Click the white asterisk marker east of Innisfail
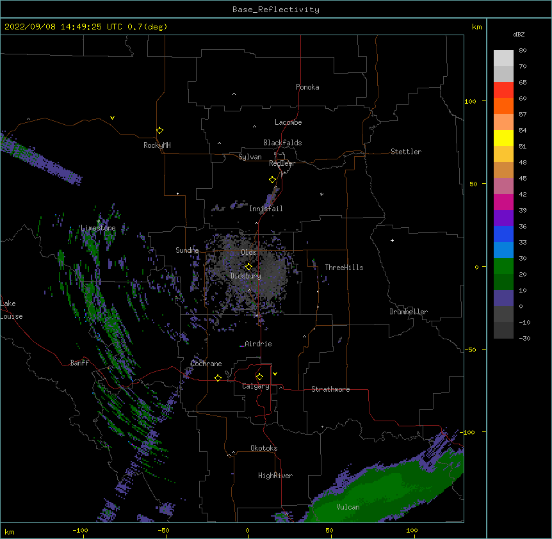This screenshot has height=539, width=552. 321,194
